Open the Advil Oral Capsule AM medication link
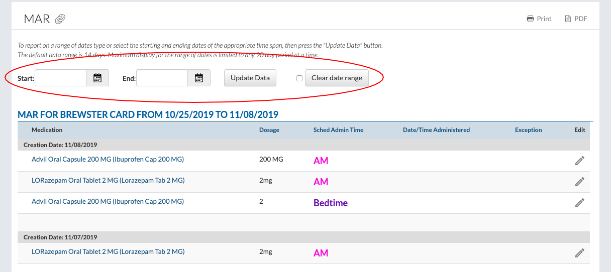The image size is (611, 272). pos(108,160)
